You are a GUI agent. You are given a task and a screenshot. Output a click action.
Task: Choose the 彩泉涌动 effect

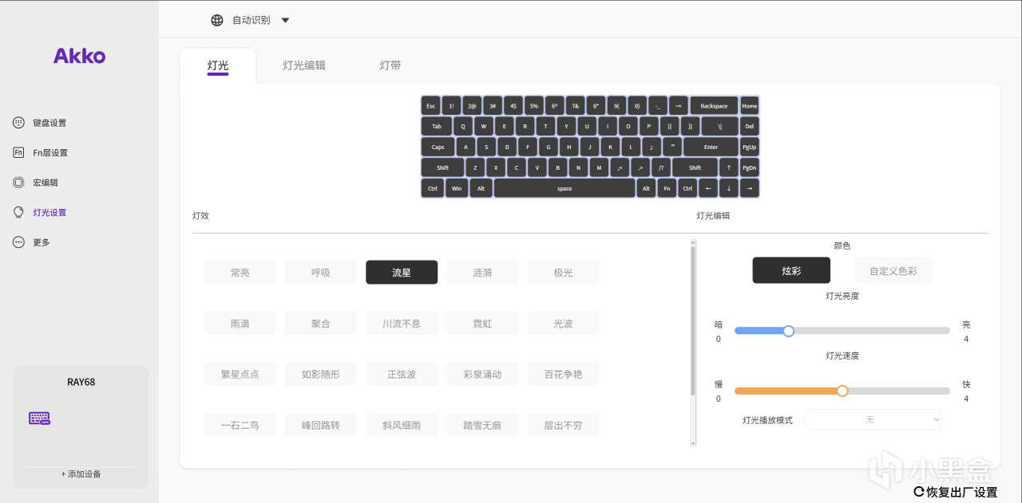482,374
